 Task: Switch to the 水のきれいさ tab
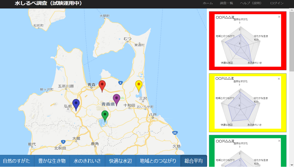(87, 161)
